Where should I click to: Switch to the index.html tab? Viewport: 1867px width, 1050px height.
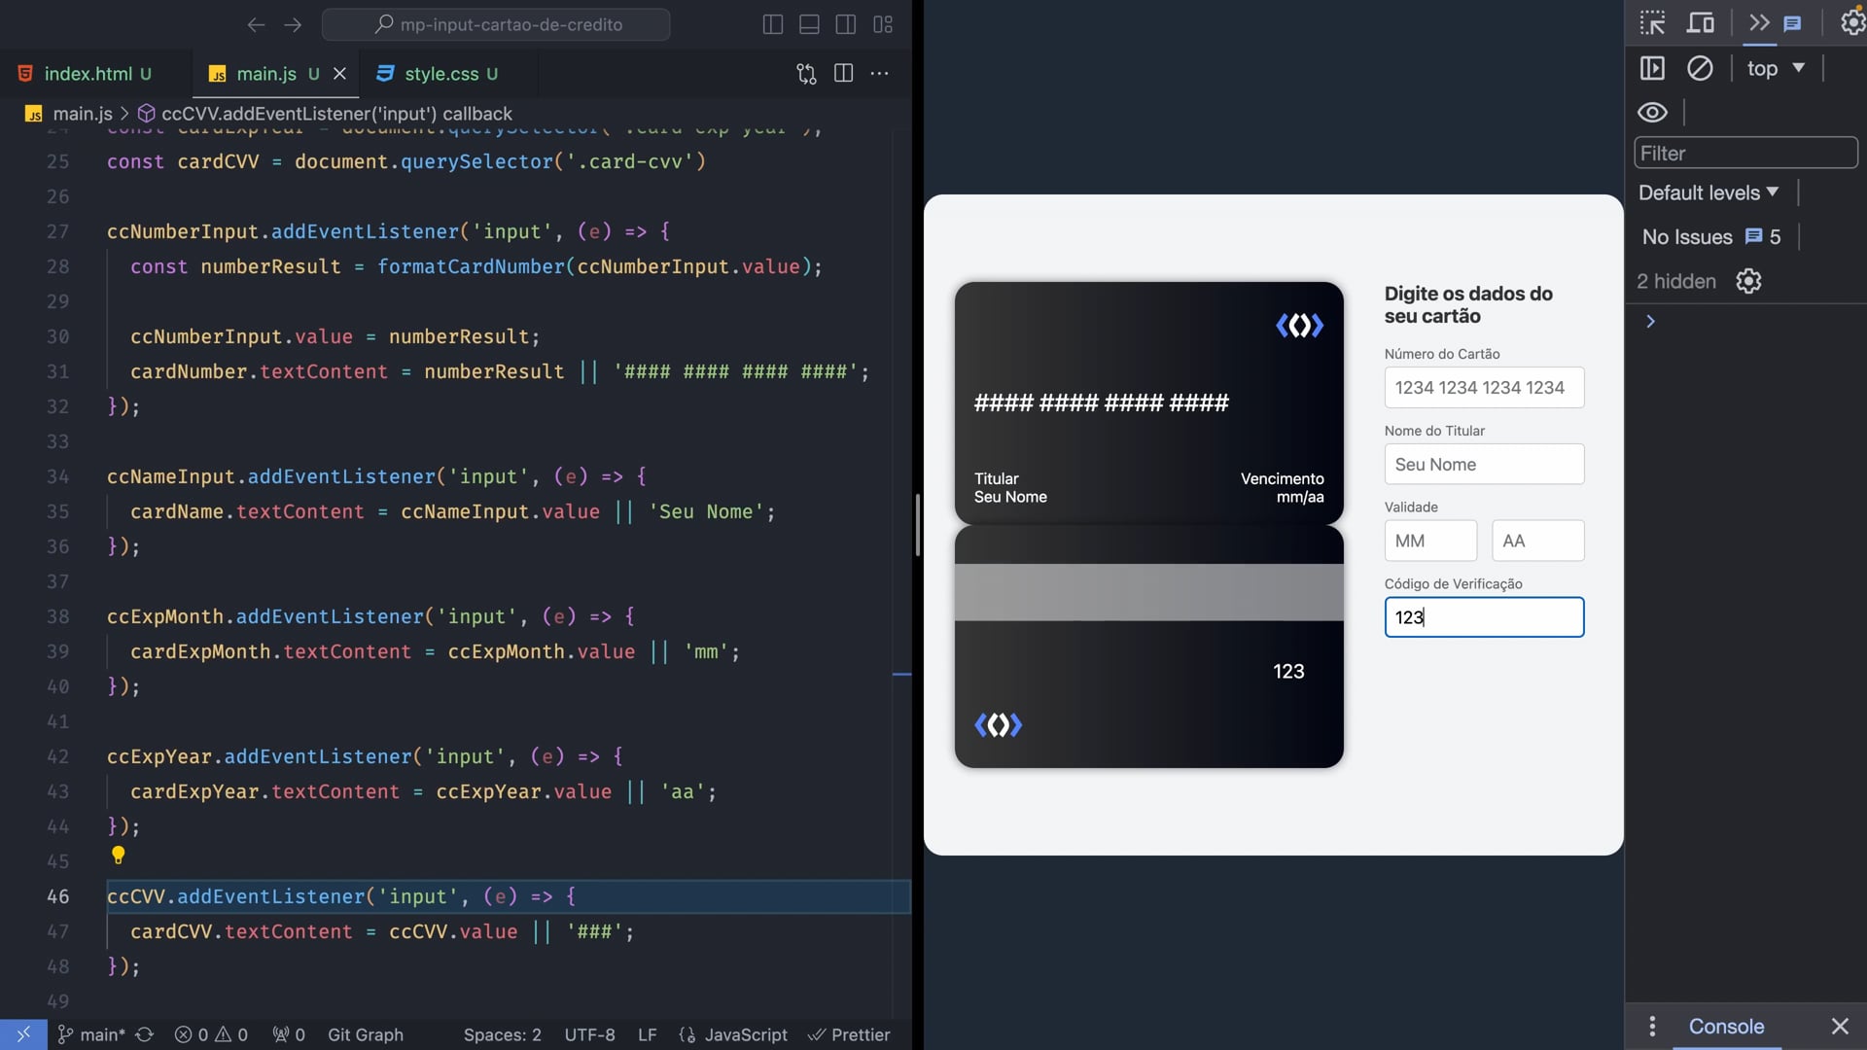tap(88, 74)
